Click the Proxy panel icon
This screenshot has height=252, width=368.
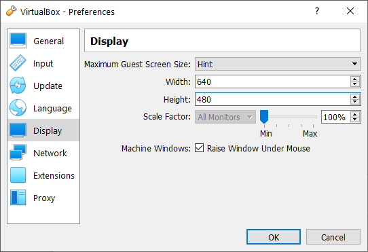point(18,197)
